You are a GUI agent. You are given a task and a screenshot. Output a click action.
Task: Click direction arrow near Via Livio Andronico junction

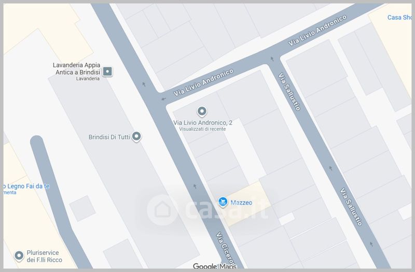pos(163,99)
